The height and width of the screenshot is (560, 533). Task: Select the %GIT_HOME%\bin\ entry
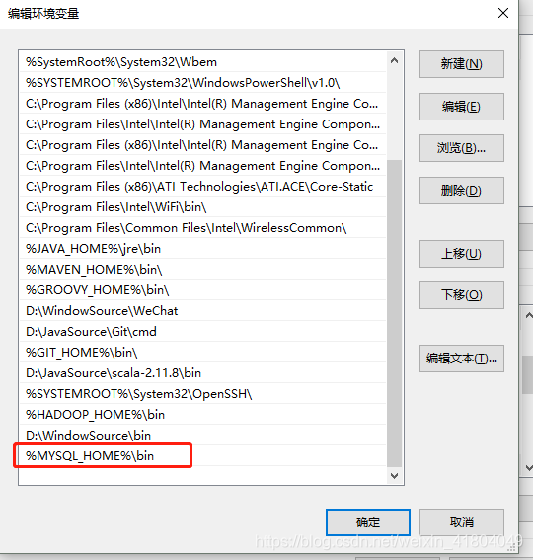click(x=202, y=353)
